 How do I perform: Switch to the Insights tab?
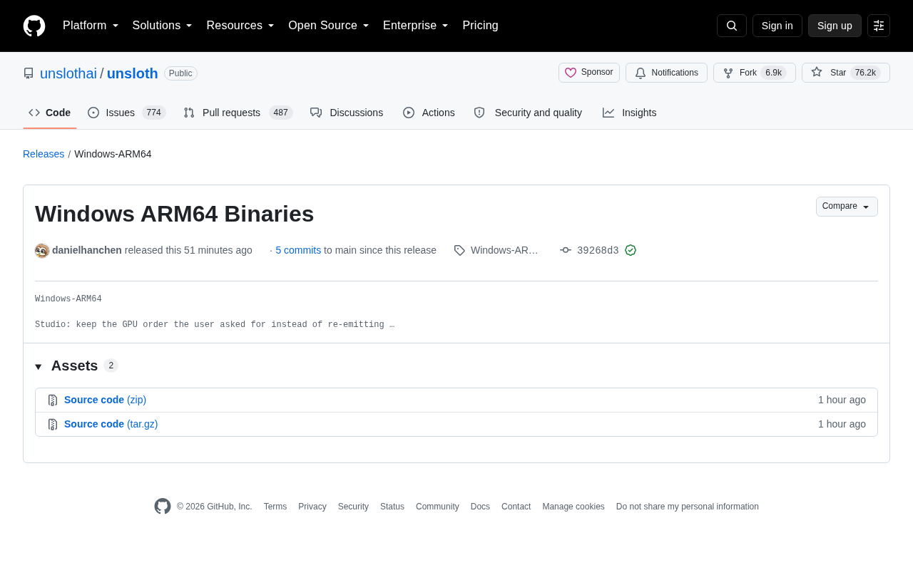[630, 113]
